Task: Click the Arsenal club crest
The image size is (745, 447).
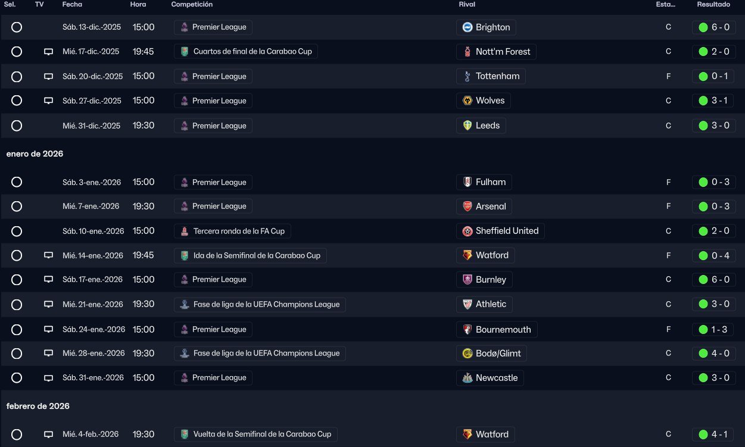Action: [467, 207]
